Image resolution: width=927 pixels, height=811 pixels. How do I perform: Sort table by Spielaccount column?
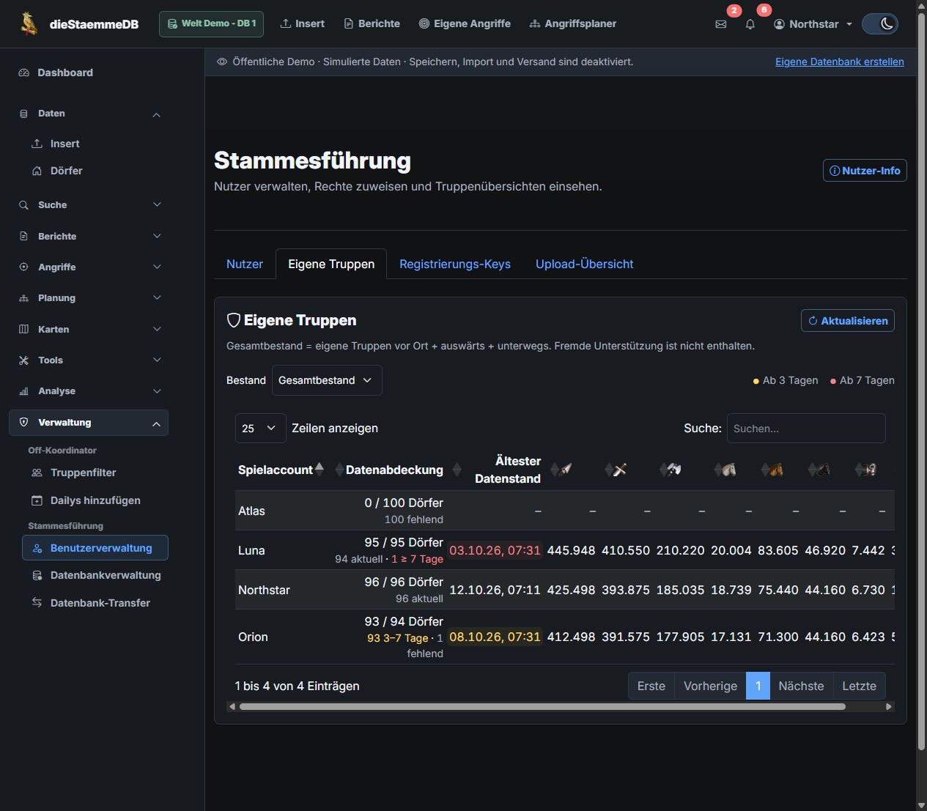[281, 470]
